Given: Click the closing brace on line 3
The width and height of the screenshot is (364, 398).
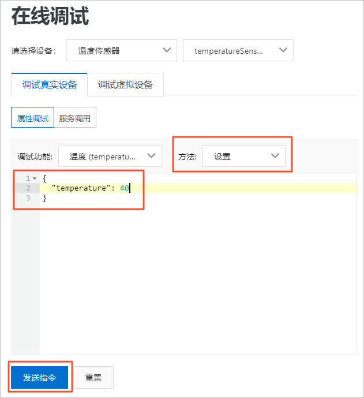Looking at the screenshot, I should pyautogui.click(x=44, y=198).
